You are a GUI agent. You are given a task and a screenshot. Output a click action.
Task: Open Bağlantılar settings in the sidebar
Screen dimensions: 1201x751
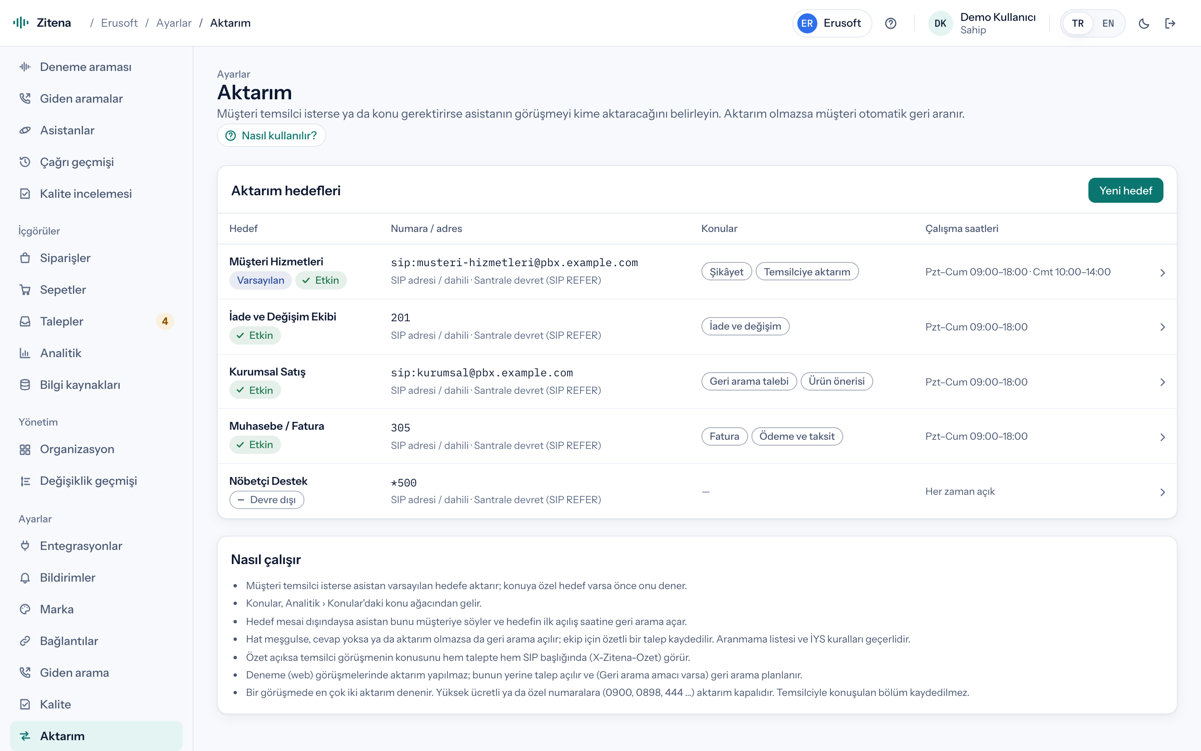(96, 641)
